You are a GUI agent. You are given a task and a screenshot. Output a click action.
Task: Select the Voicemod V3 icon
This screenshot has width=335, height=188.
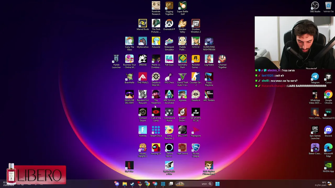328,114
